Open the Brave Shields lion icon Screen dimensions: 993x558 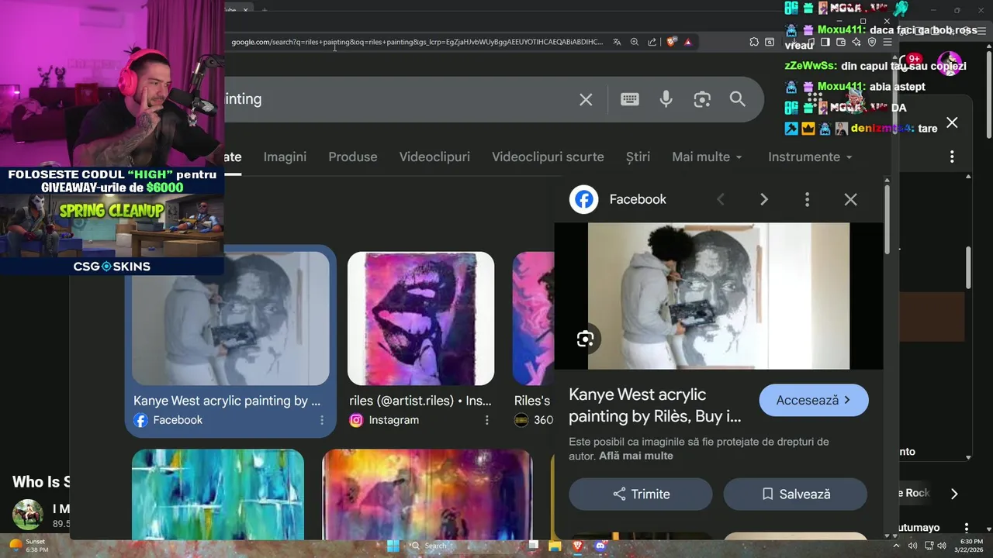pos(671,42)
